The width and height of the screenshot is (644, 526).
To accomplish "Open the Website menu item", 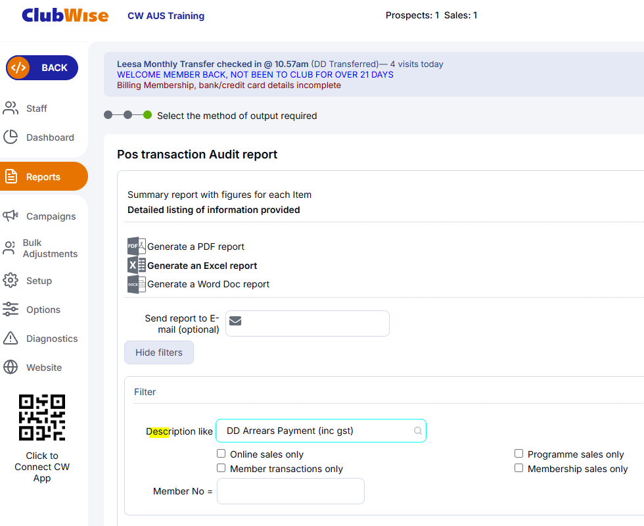I will 44,368.
